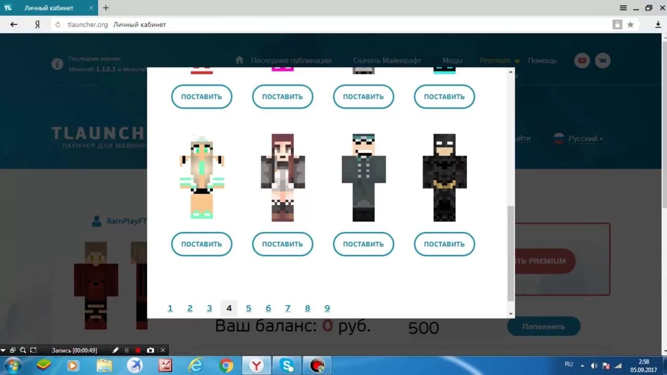
Task: Click ПОСТАВИТЬ under the Batman skin
Action: click(444, 244)
